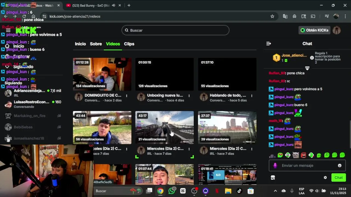The width and height of the screenshot is (351, 197).
Task: Open the options menu for Unboxing nueva lu... video
Action: tap(189, 96)
